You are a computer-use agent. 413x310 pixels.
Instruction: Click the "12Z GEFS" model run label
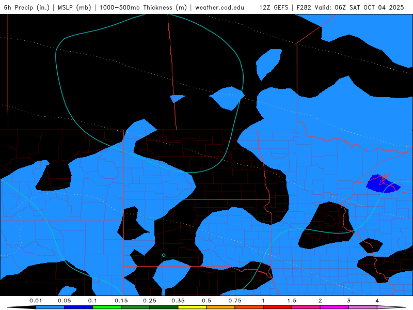(x=274, y=7)
